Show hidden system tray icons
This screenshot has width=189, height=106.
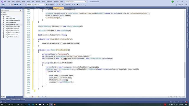[x=169, y=105]
